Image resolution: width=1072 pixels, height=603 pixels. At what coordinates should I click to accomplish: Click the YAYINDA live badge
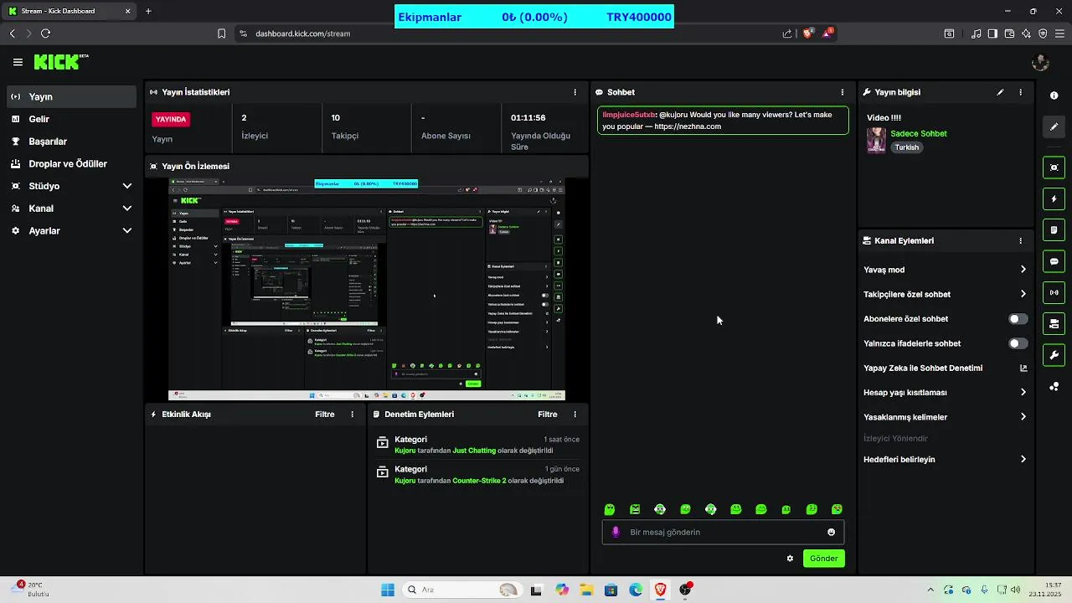point(171,119)
